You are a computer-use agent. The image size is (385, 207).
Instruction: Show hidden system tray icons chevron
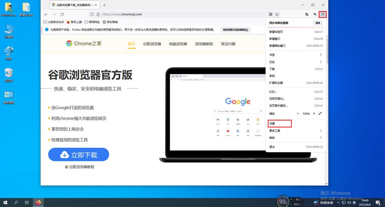click(x=339, y=202)
